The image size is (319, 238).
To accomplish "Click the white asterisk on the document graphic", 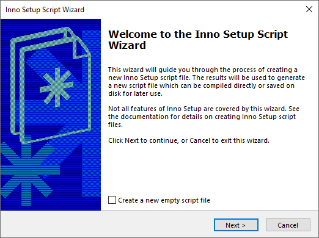I will pos(57,87).
